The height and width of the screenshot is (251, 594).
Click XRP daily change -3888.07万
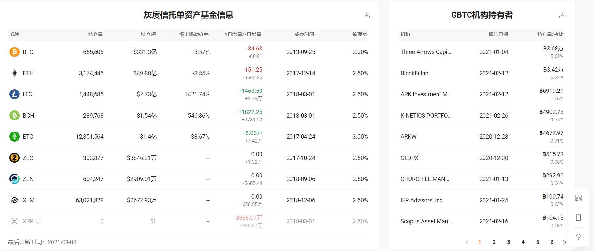(248, 218)
